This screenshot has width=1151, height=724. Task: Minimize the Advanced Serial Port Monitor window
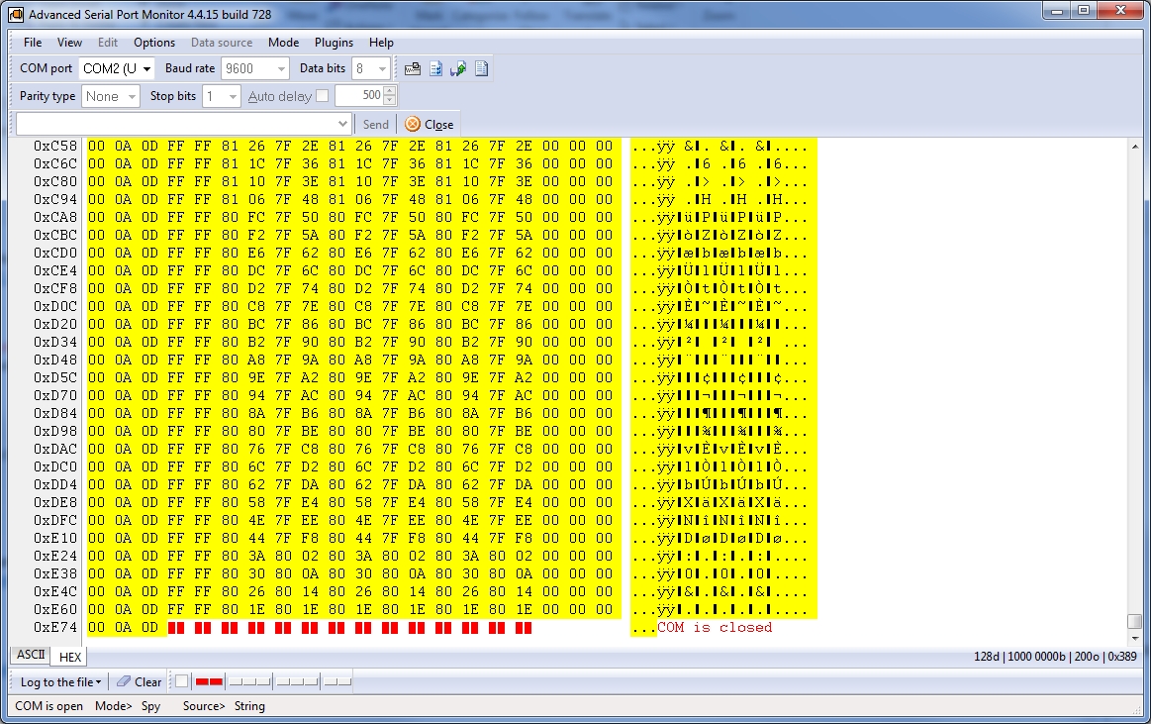[1057, 11]
